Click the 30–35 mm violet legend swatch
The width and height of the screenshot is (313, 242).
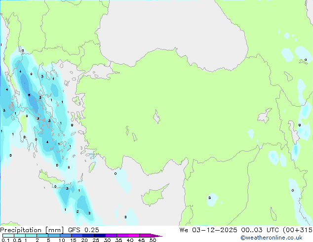111,236
